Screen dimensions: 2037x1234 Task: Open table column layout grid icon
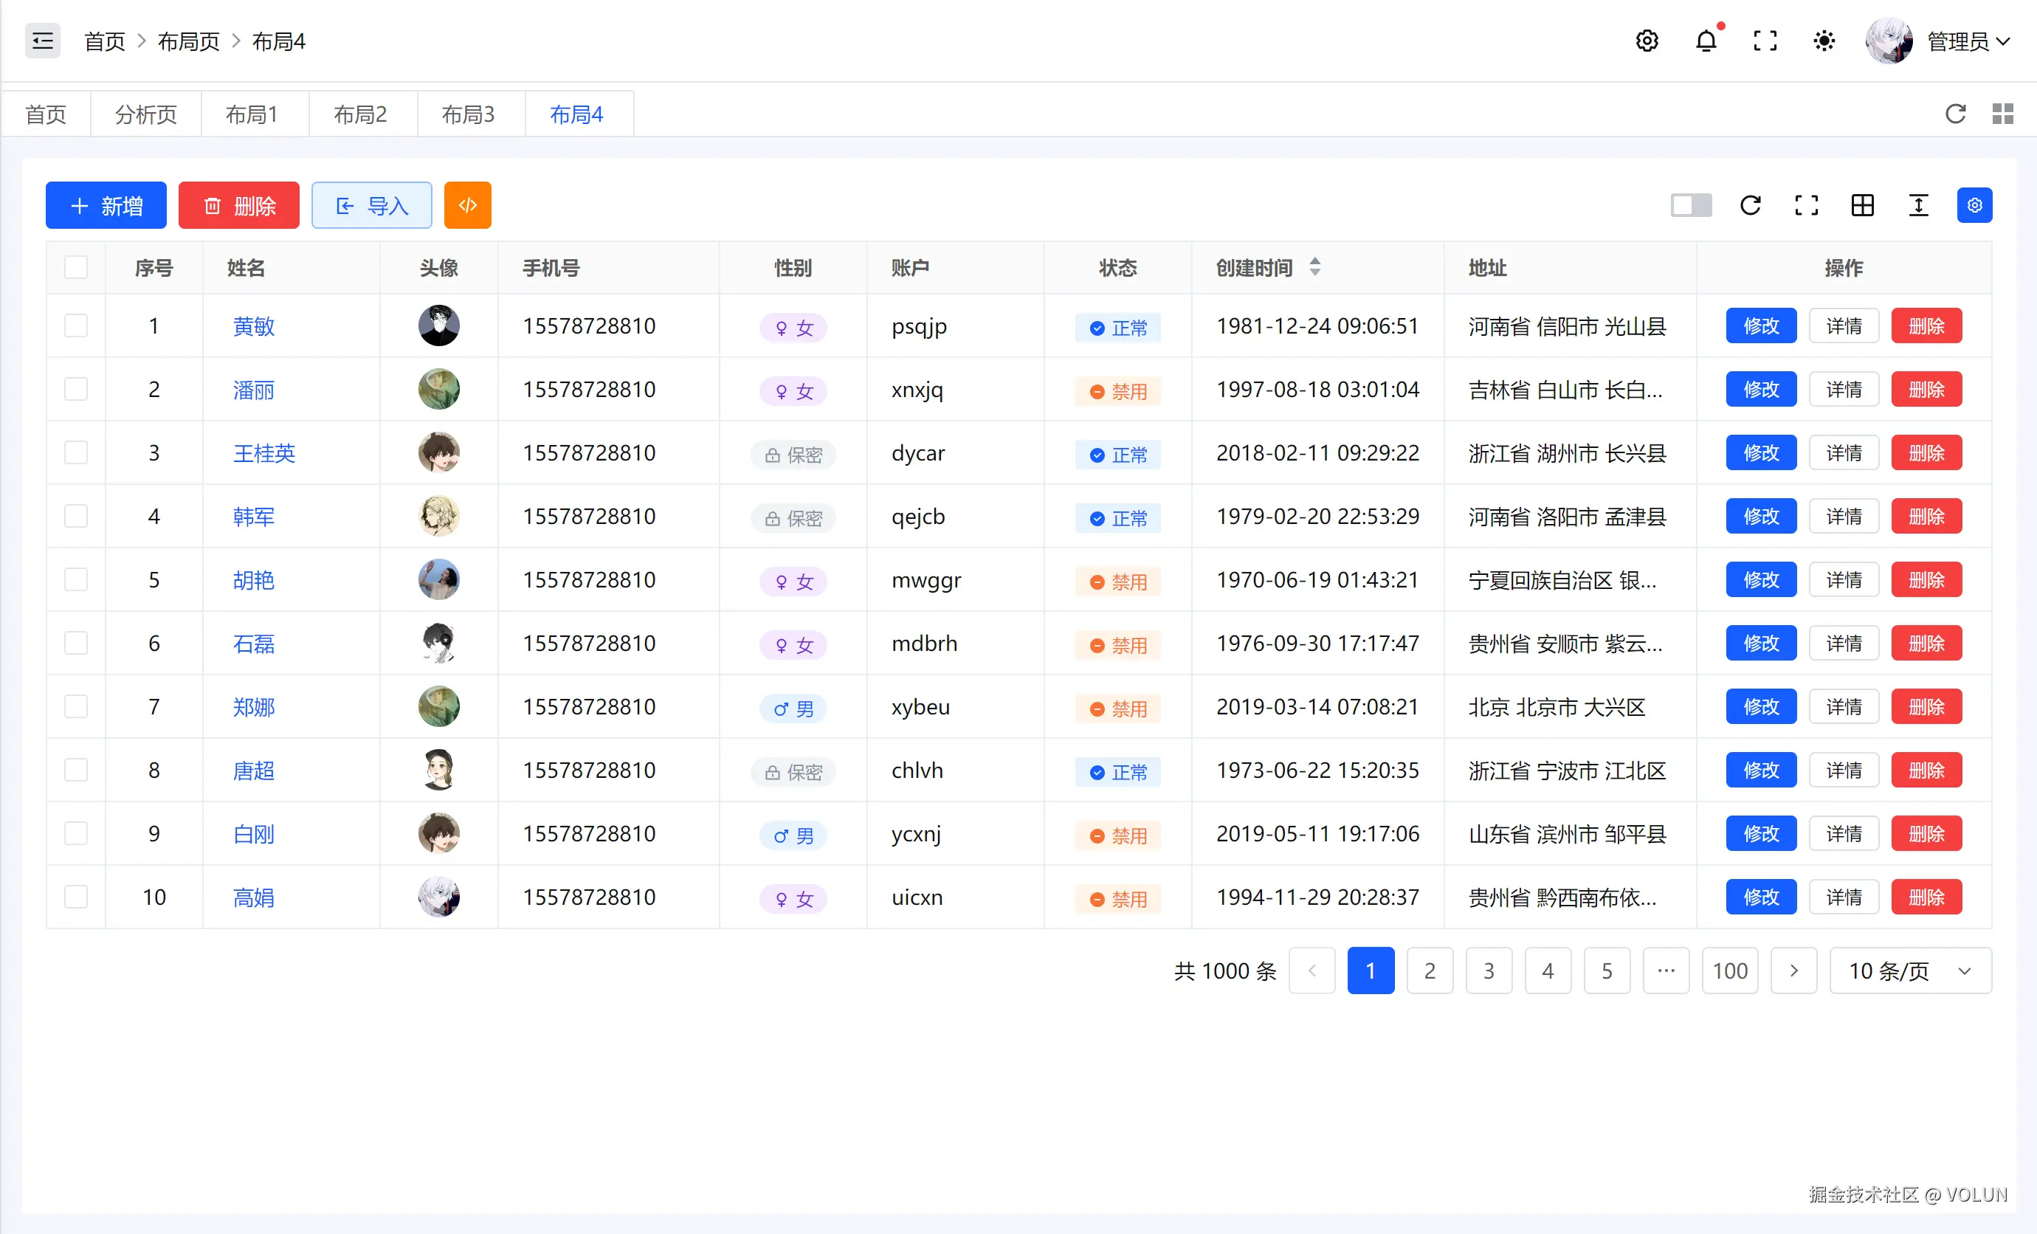pos(1862,205)
